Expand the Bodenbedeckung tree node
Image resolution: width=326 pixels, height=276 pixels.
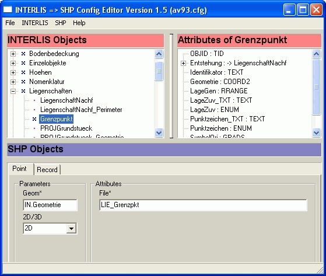pos(13,54)
